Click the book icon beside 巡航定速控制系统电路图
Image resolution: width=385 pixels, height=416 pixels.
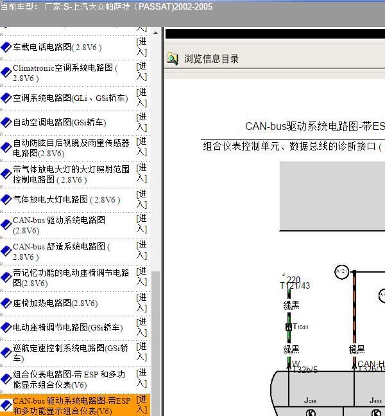6,352
